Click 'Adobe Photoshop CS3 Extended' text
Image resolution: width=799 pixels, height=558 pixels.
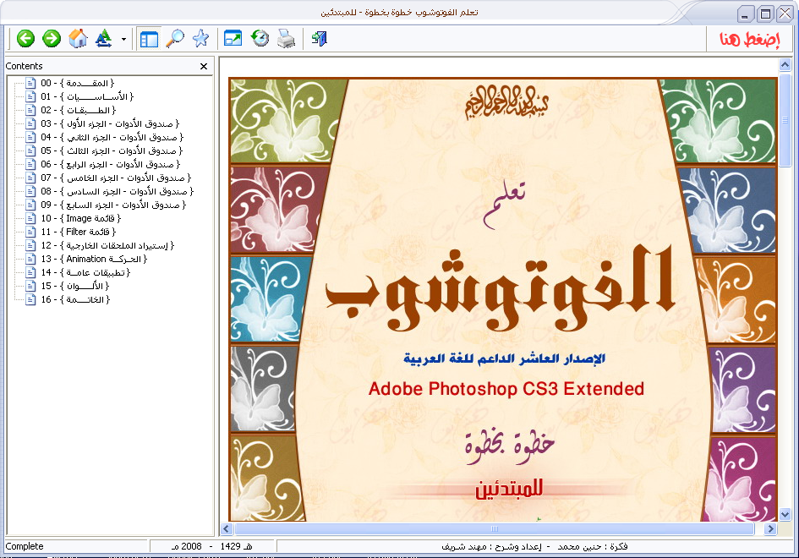click(506, 389)
